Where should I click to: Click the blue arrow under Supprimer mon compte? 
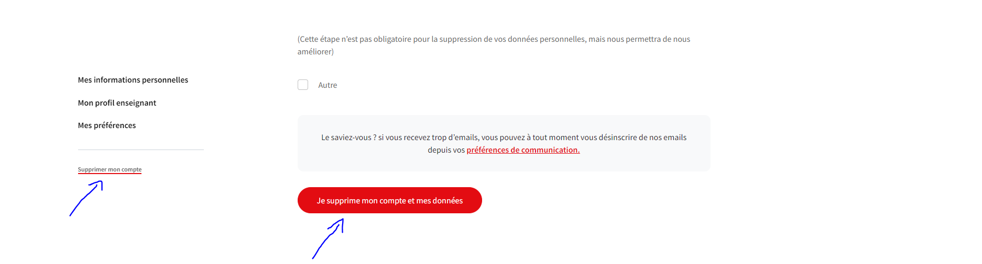click(86, 198)
